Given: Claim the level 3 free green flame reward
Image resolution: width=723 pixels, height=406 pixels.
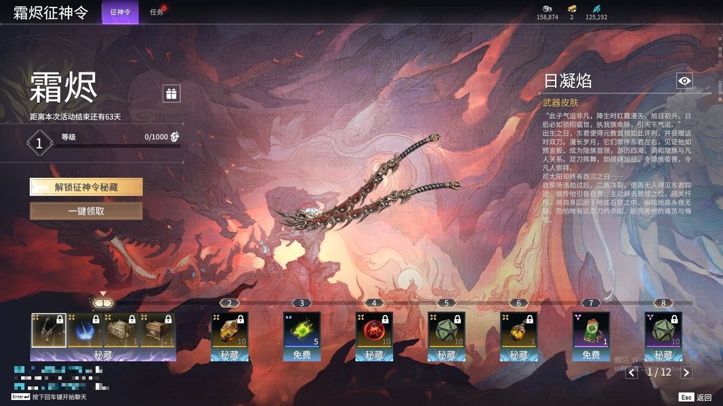Looking at the screenshot, I should [x=302, y=330].
